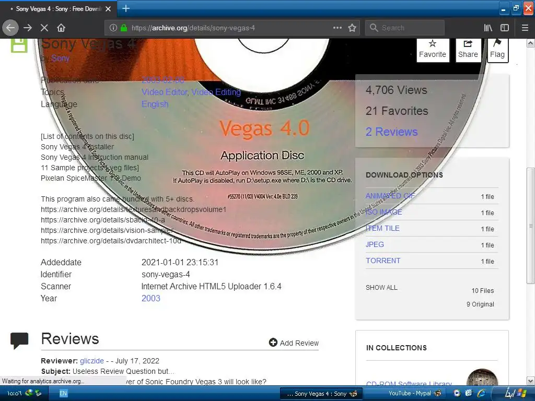Image resolution: width=535 pixels, height=401 pixels.
Task: Click the page scrollbar down arrow
Action: [x=530, y=381]
